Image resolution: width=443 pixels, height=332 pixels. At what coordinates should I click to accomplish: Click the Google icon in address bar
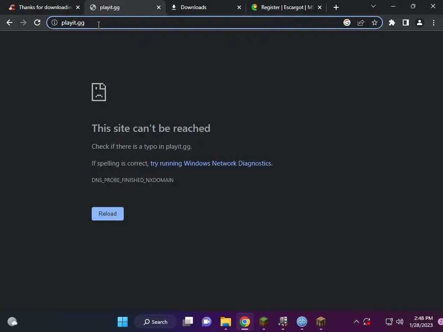[347, 22]
